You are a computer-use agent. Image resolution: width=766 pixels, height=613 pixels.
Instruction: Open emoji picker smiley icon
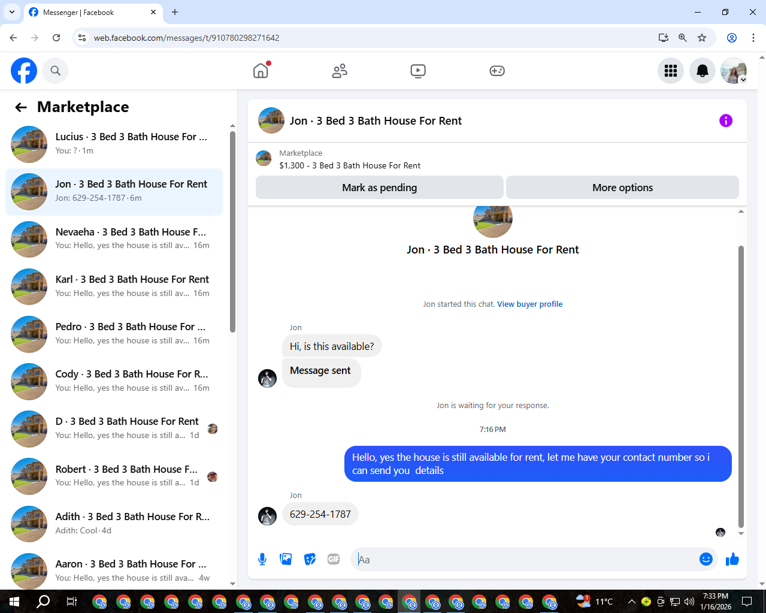point(706,559)
